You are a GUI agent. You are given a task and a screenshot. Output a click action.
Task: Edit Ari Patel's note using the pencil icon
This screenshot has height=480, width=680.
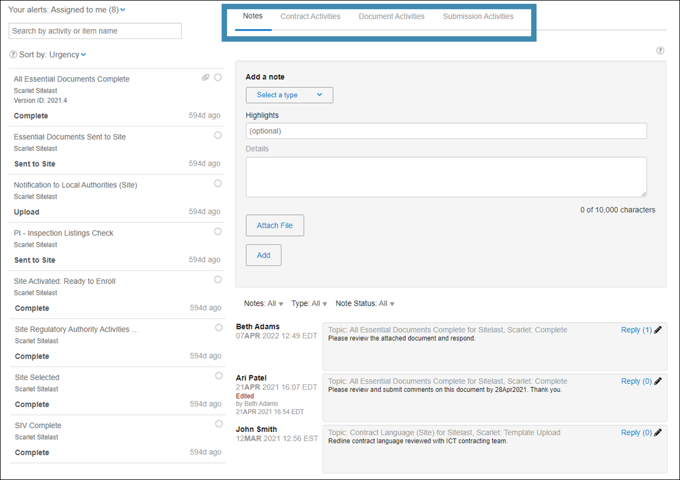[657, 381]
